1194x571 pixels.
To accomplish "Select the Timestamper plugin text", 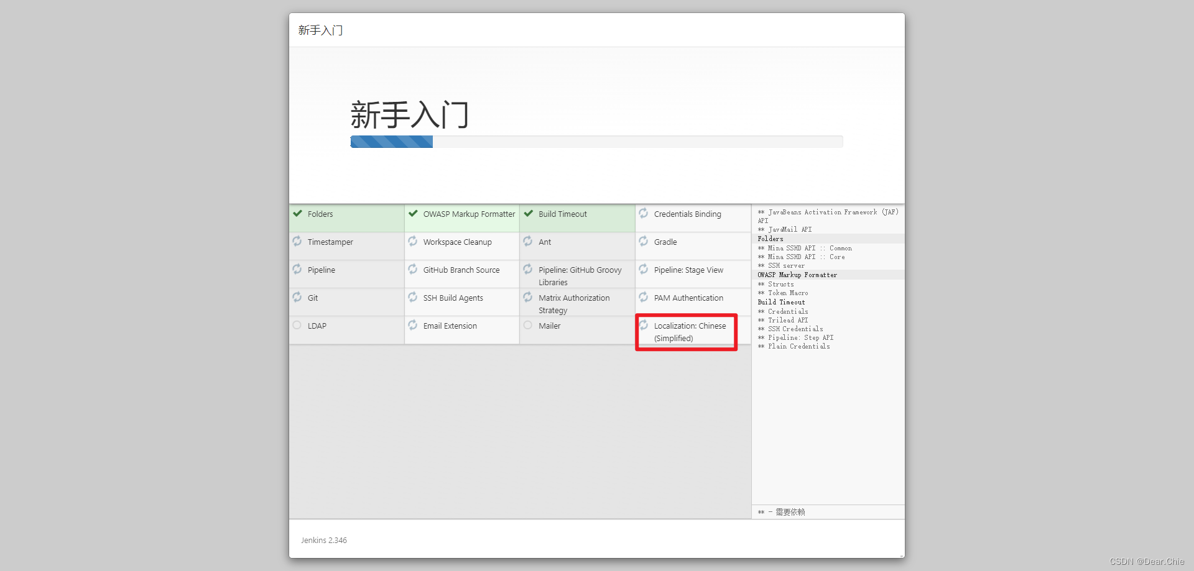I will [x=330, y=242].
